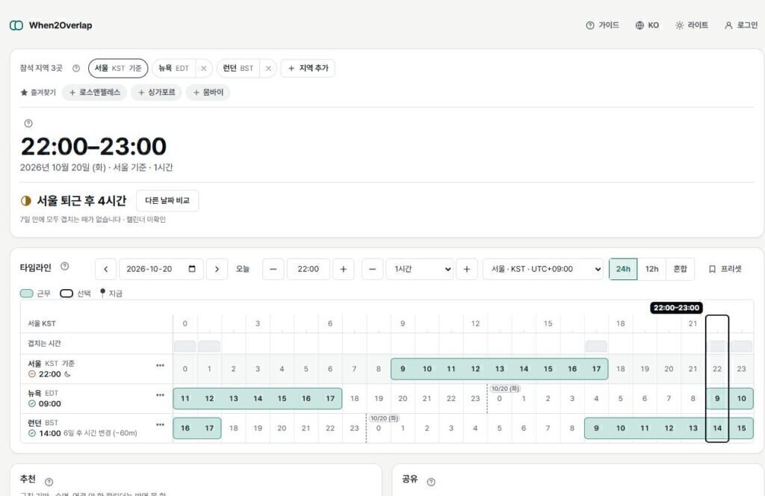Viewport: 765px width, 496px height.
Task: Click the 오늘 button
Action: [243, 269]
